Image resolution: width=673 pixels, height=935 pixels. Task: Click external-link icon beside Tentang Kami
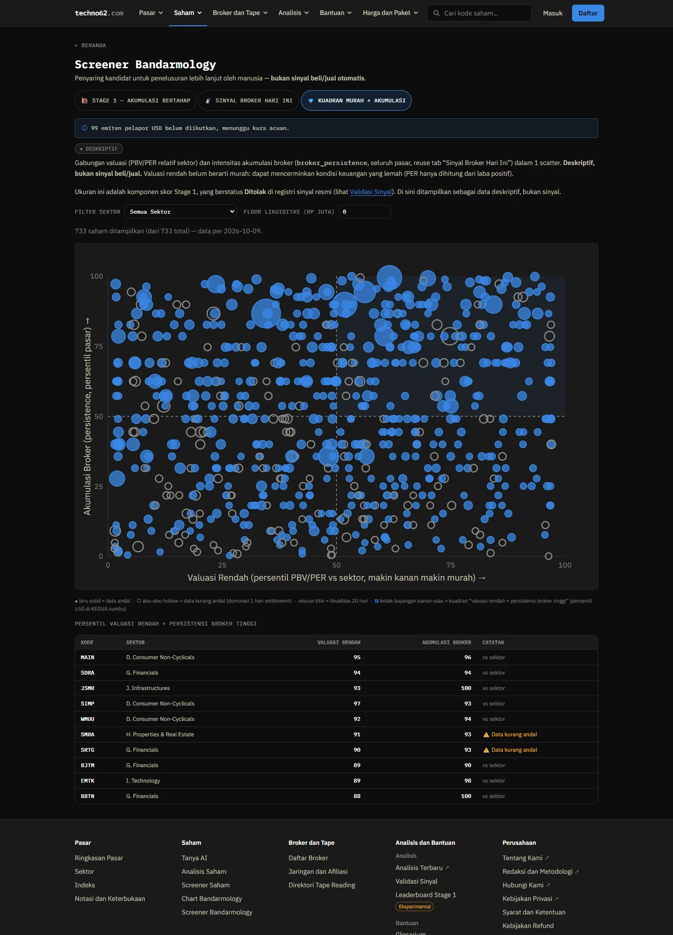547,858
